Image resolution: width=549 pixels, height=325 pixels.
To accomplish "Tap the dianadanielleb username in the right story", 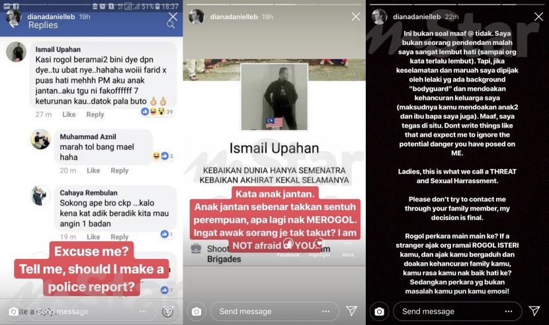I will (x=417, y=17).
